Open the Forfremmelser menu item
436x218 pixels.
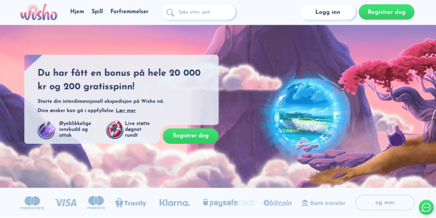(x=129, y=11)
